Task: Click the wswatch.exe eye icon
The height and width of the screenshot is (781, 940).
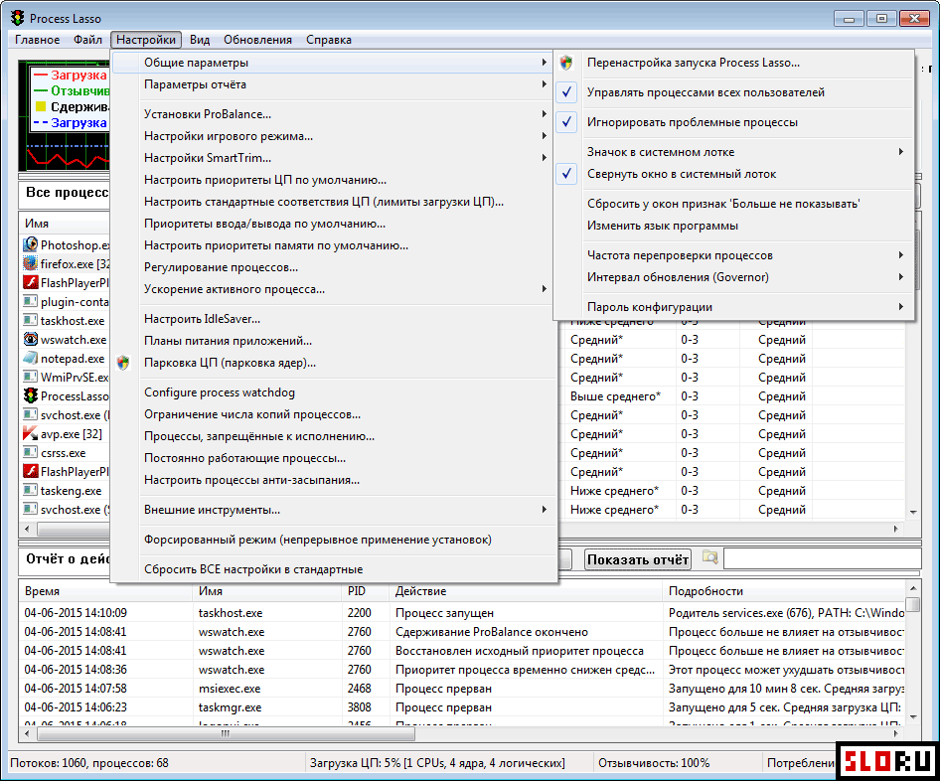Action: [x=30, y=339]
